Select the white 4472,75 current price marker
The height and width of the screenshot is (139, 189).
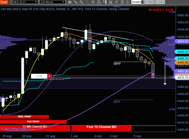(x=182, y=78)
